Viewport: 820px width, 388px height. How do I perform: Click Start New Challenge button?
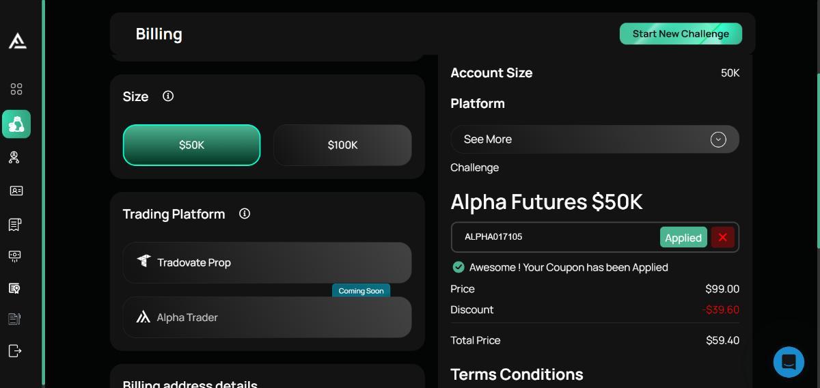click(681, 33)
